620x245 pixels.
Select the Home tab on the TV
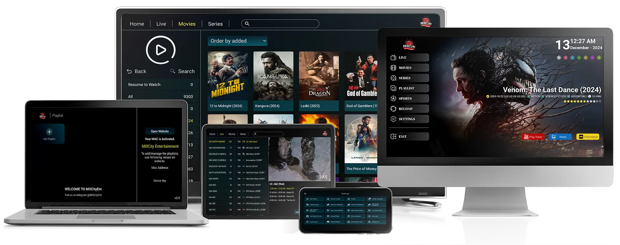(137, 24)
